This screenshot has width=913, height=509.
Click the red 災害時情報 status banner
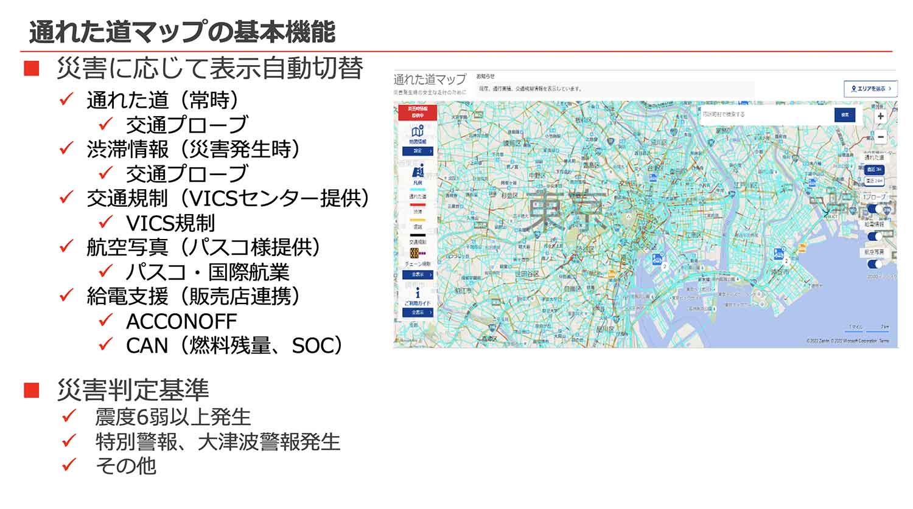click(x=418, y=112)
